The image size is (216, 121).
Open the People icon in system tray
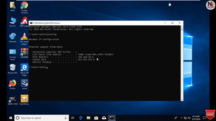click(176, 118)
